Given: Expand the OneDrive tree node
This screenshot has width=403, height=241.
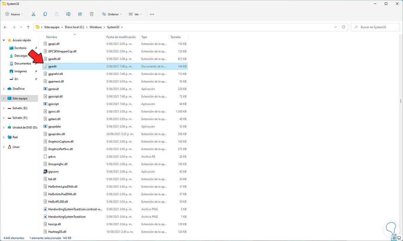Looking at the screenshot, I should (x=4, y=89).
